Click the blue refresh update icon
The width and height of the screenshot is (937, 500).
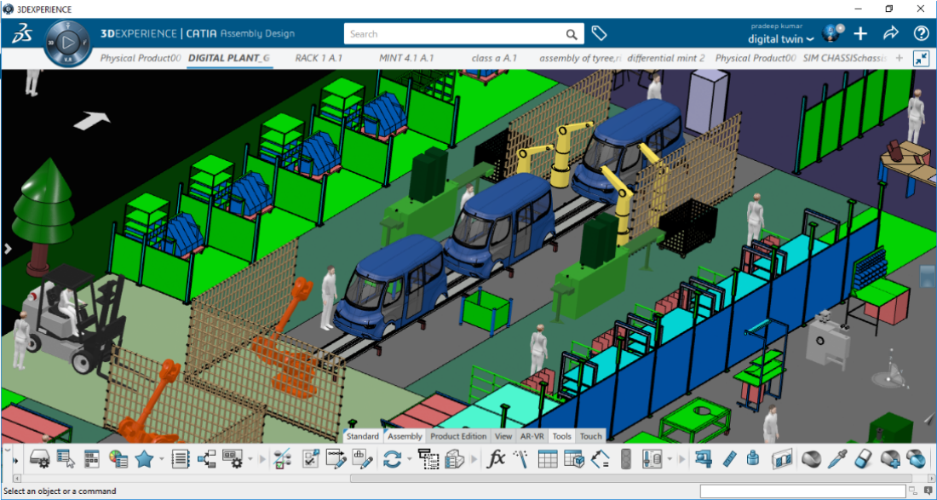(392, 459)
